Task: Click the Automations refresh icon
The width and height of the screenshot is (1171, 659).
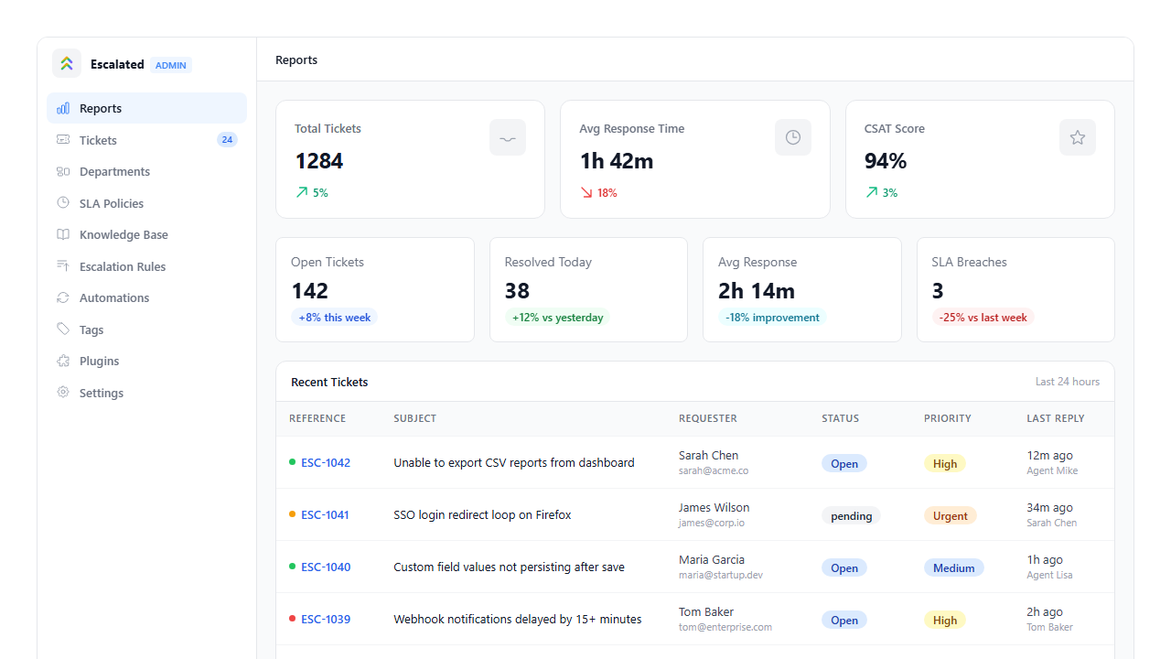Action: [63, 297]
